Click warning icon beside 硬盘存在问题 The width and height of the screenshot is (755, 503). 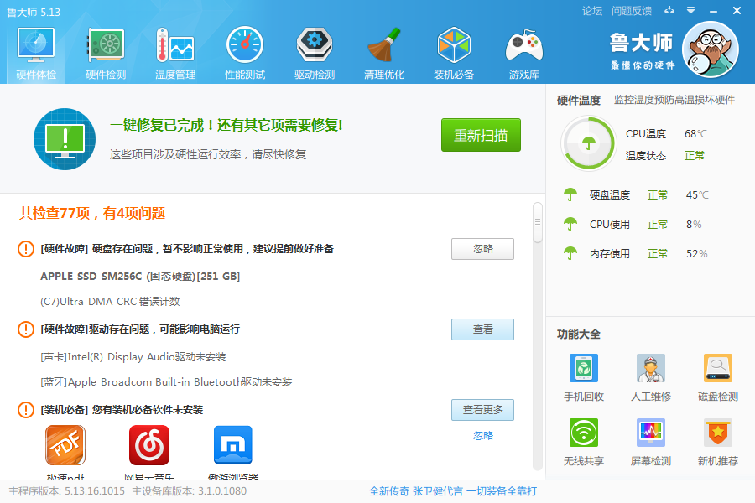point(25,249)
